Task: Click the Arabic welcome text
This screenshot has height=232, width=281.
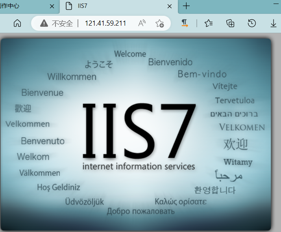Action: tap(229, 176)
